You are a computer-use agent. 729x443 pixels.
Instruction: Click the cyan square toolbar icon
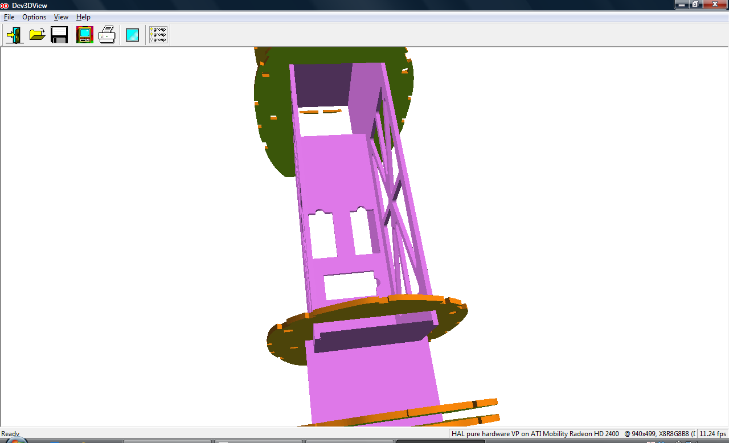click(x=132, y=35)
